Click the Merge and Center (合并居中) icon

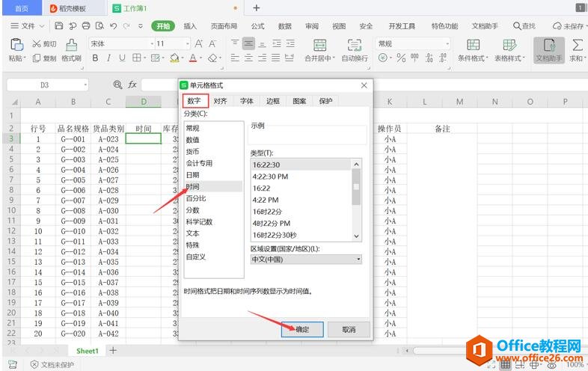[319, 45]
